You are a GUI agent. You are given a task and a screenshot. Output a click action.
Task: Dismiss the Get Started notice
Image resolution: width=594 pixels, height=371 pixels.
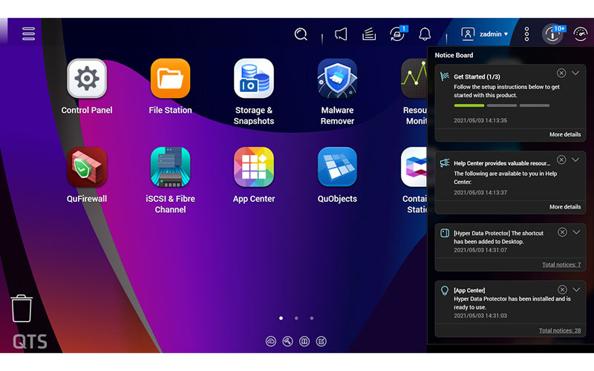(x=561, y=73)
